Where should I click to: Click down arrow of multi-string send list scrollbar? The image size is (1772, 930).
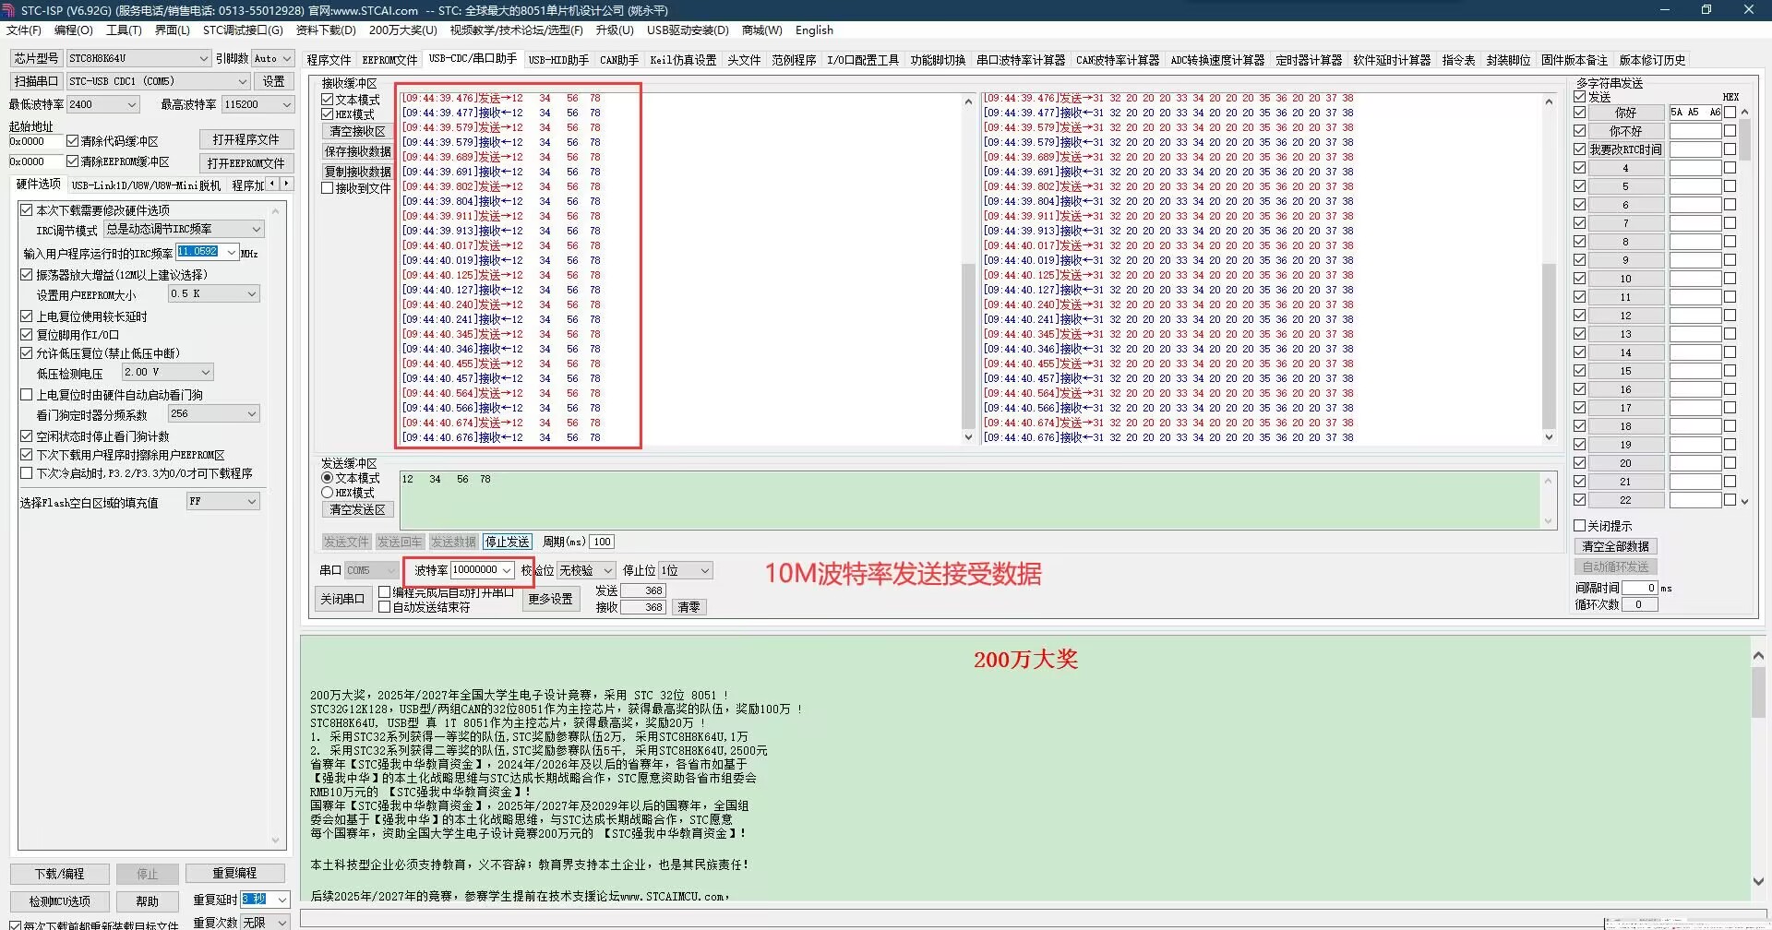pos(1744,501)
